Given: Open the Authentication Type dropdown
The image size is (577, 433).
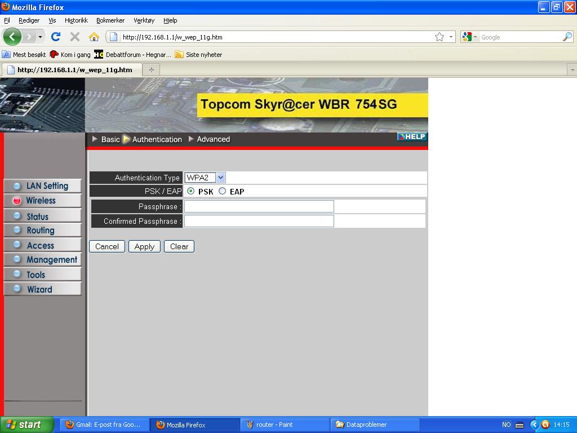Looking at the screenshot, I should pos(205,178).
